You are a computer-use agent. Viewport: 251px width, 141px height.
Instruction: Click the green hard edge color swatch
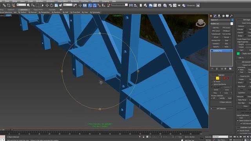pyautogui.click(x=238, y=54)
